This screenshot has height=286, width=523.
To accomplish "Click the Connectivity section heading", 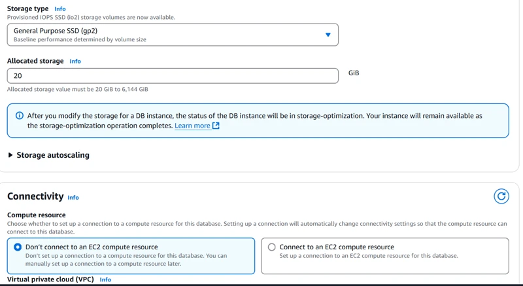I will (x=35, y=196).
